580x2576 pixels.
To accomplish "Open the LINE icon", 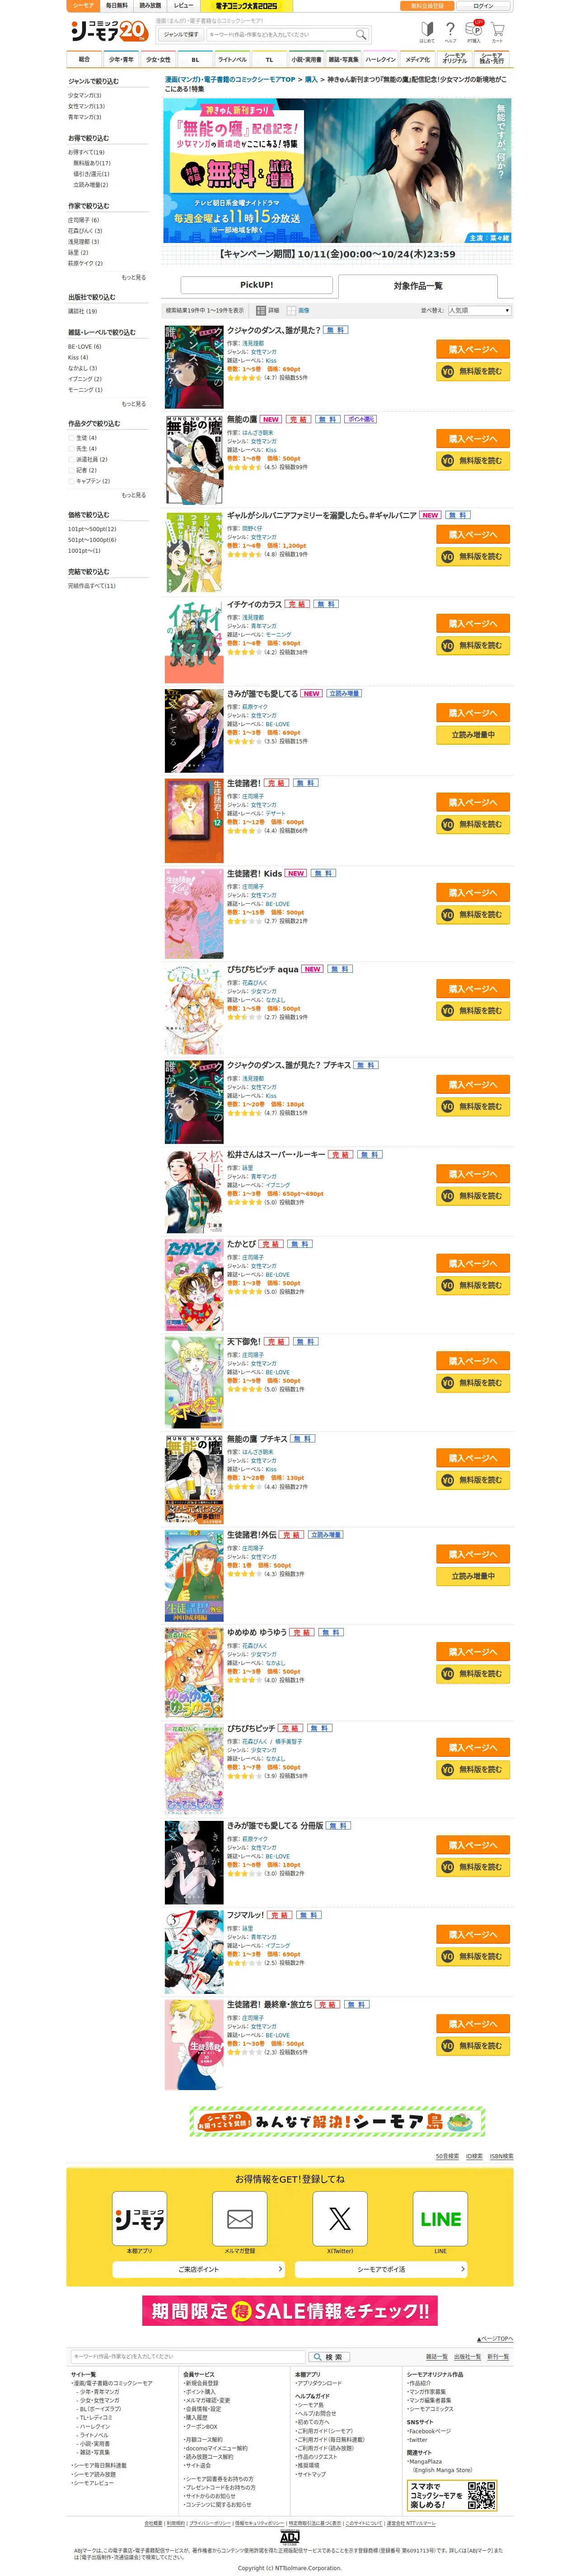I will 440,2218.
